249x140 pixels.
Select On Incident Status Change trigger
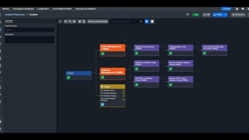pos(108,100)
